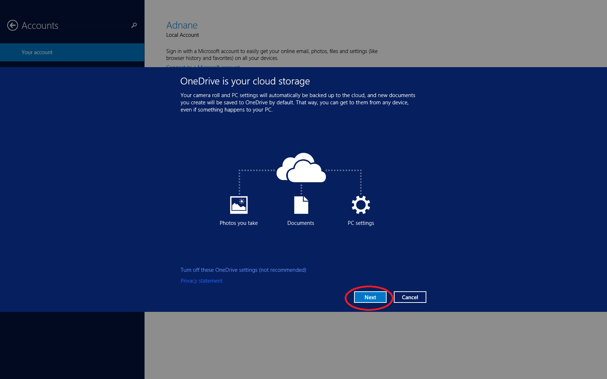Open the Privacy statement link
This screenshot has width=607, height=379.
tap(201, 281)
